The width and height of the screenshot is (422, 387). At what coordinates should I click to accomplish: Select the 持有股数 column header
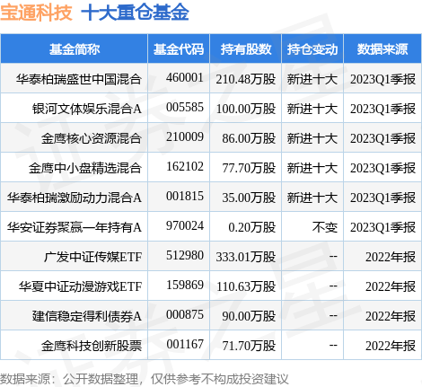pyautogui.click(x=246, y=49)
